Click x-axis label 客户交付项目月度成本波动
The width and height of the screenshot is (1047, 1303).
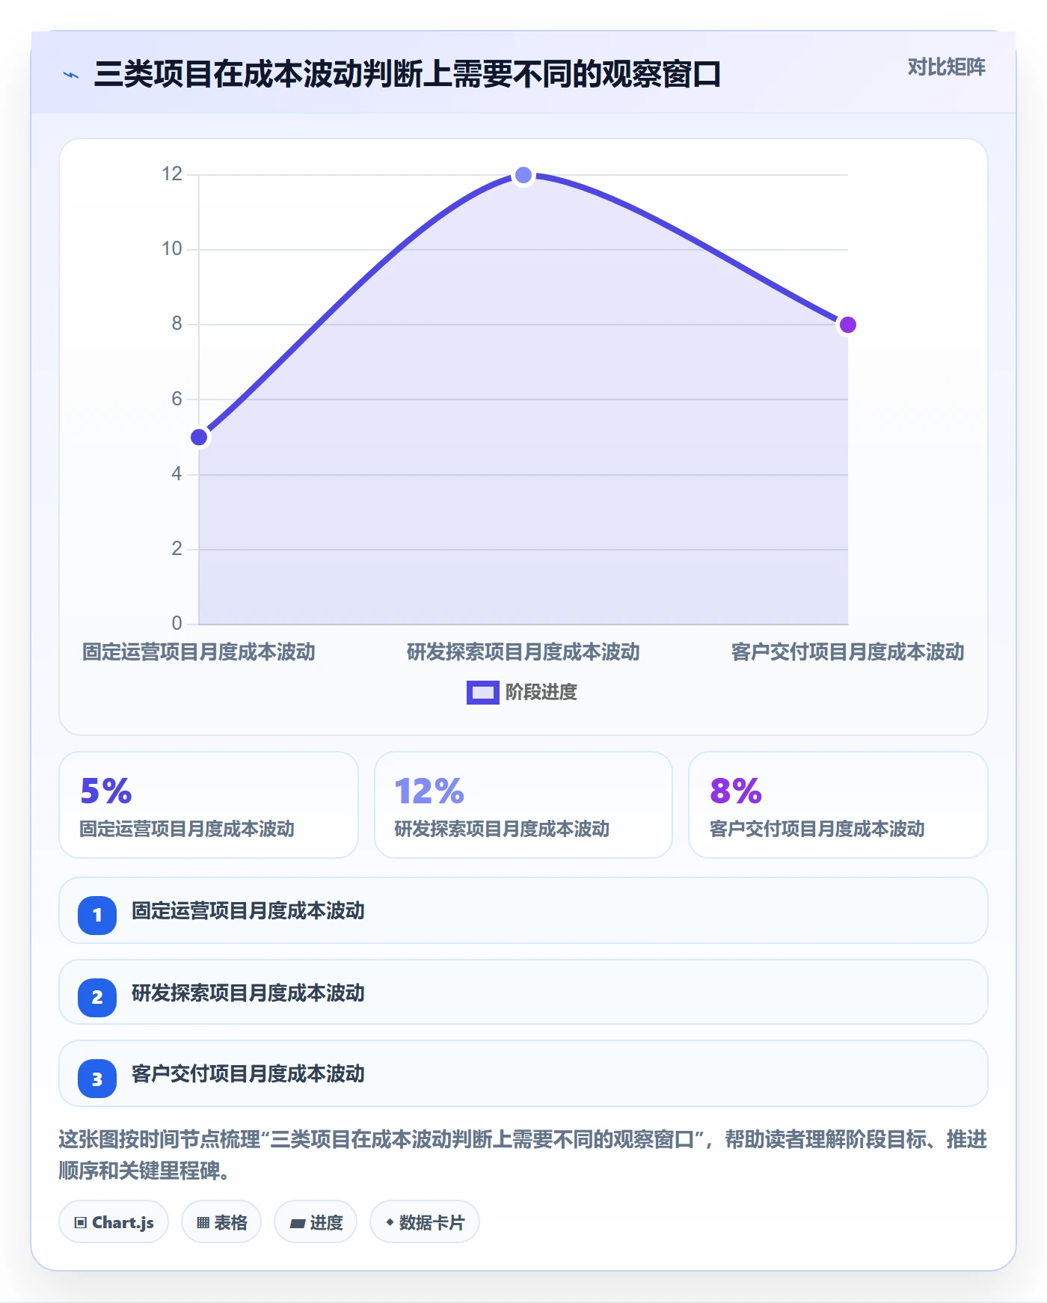pos(847,652)
